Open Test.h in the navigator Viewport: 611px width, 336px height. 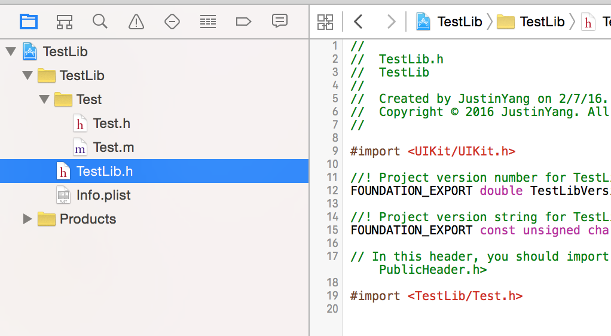tap(154, 124)
